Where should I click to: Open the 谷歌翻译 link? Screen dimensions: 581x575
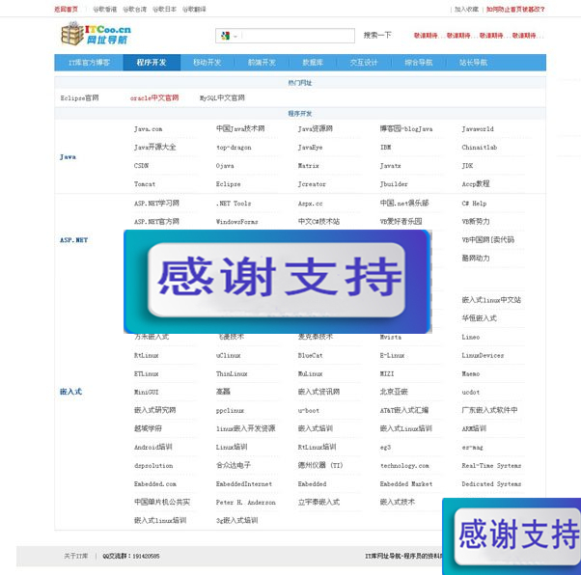(x=194, y=10)
